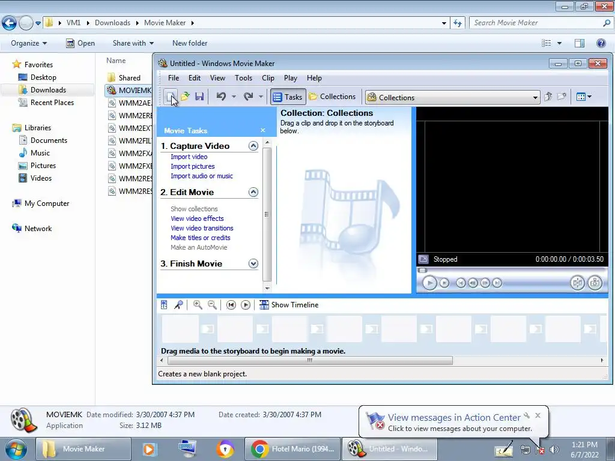Open the undo history dropdown arrow
The height and width of the screenshot is (461, 615).
pyautogui.click(x=234, y=97)
